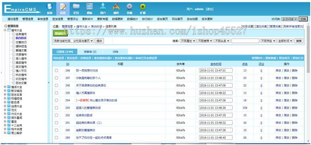Screen dimensions: 311x145
Task: Focus the publish time field of row 298
Action: (x=216, y=70)
